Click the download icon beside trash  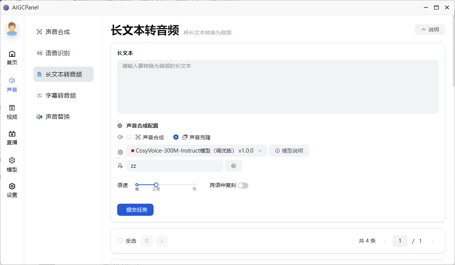tap(162, 241)
